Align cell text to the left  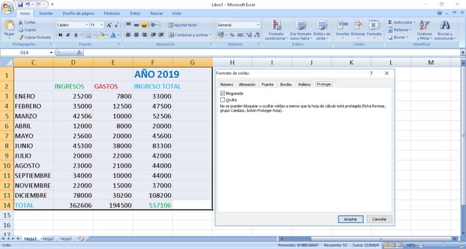pyautogui.click(x=128, y=35)
